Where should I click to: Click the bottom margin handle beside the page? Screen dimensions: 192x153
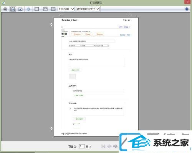coord(51,128)
